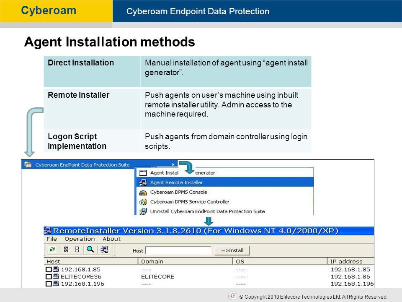
Task: Sort by the Domain column header
Action: (186, 261)
